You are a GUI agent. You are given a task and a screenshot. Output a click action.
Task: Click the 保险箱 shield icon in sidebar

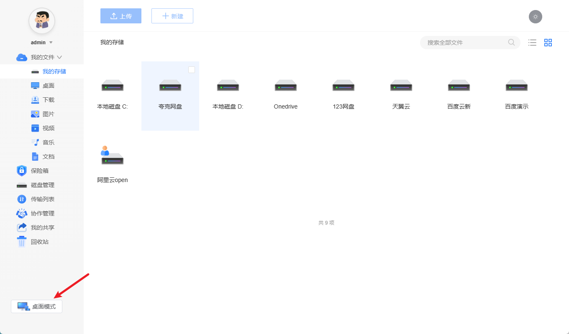(22, 171)
